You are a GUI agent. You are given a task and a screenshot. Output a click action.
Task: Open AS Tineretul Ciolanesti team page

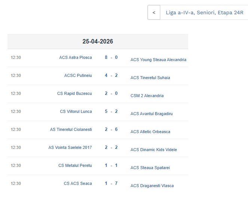tap(71, 129)
